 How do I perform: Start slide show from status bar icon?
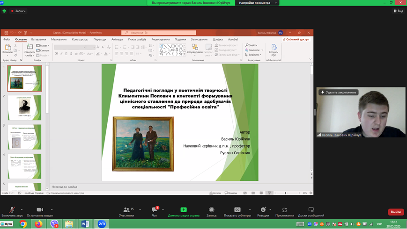[x=269, y=193]
